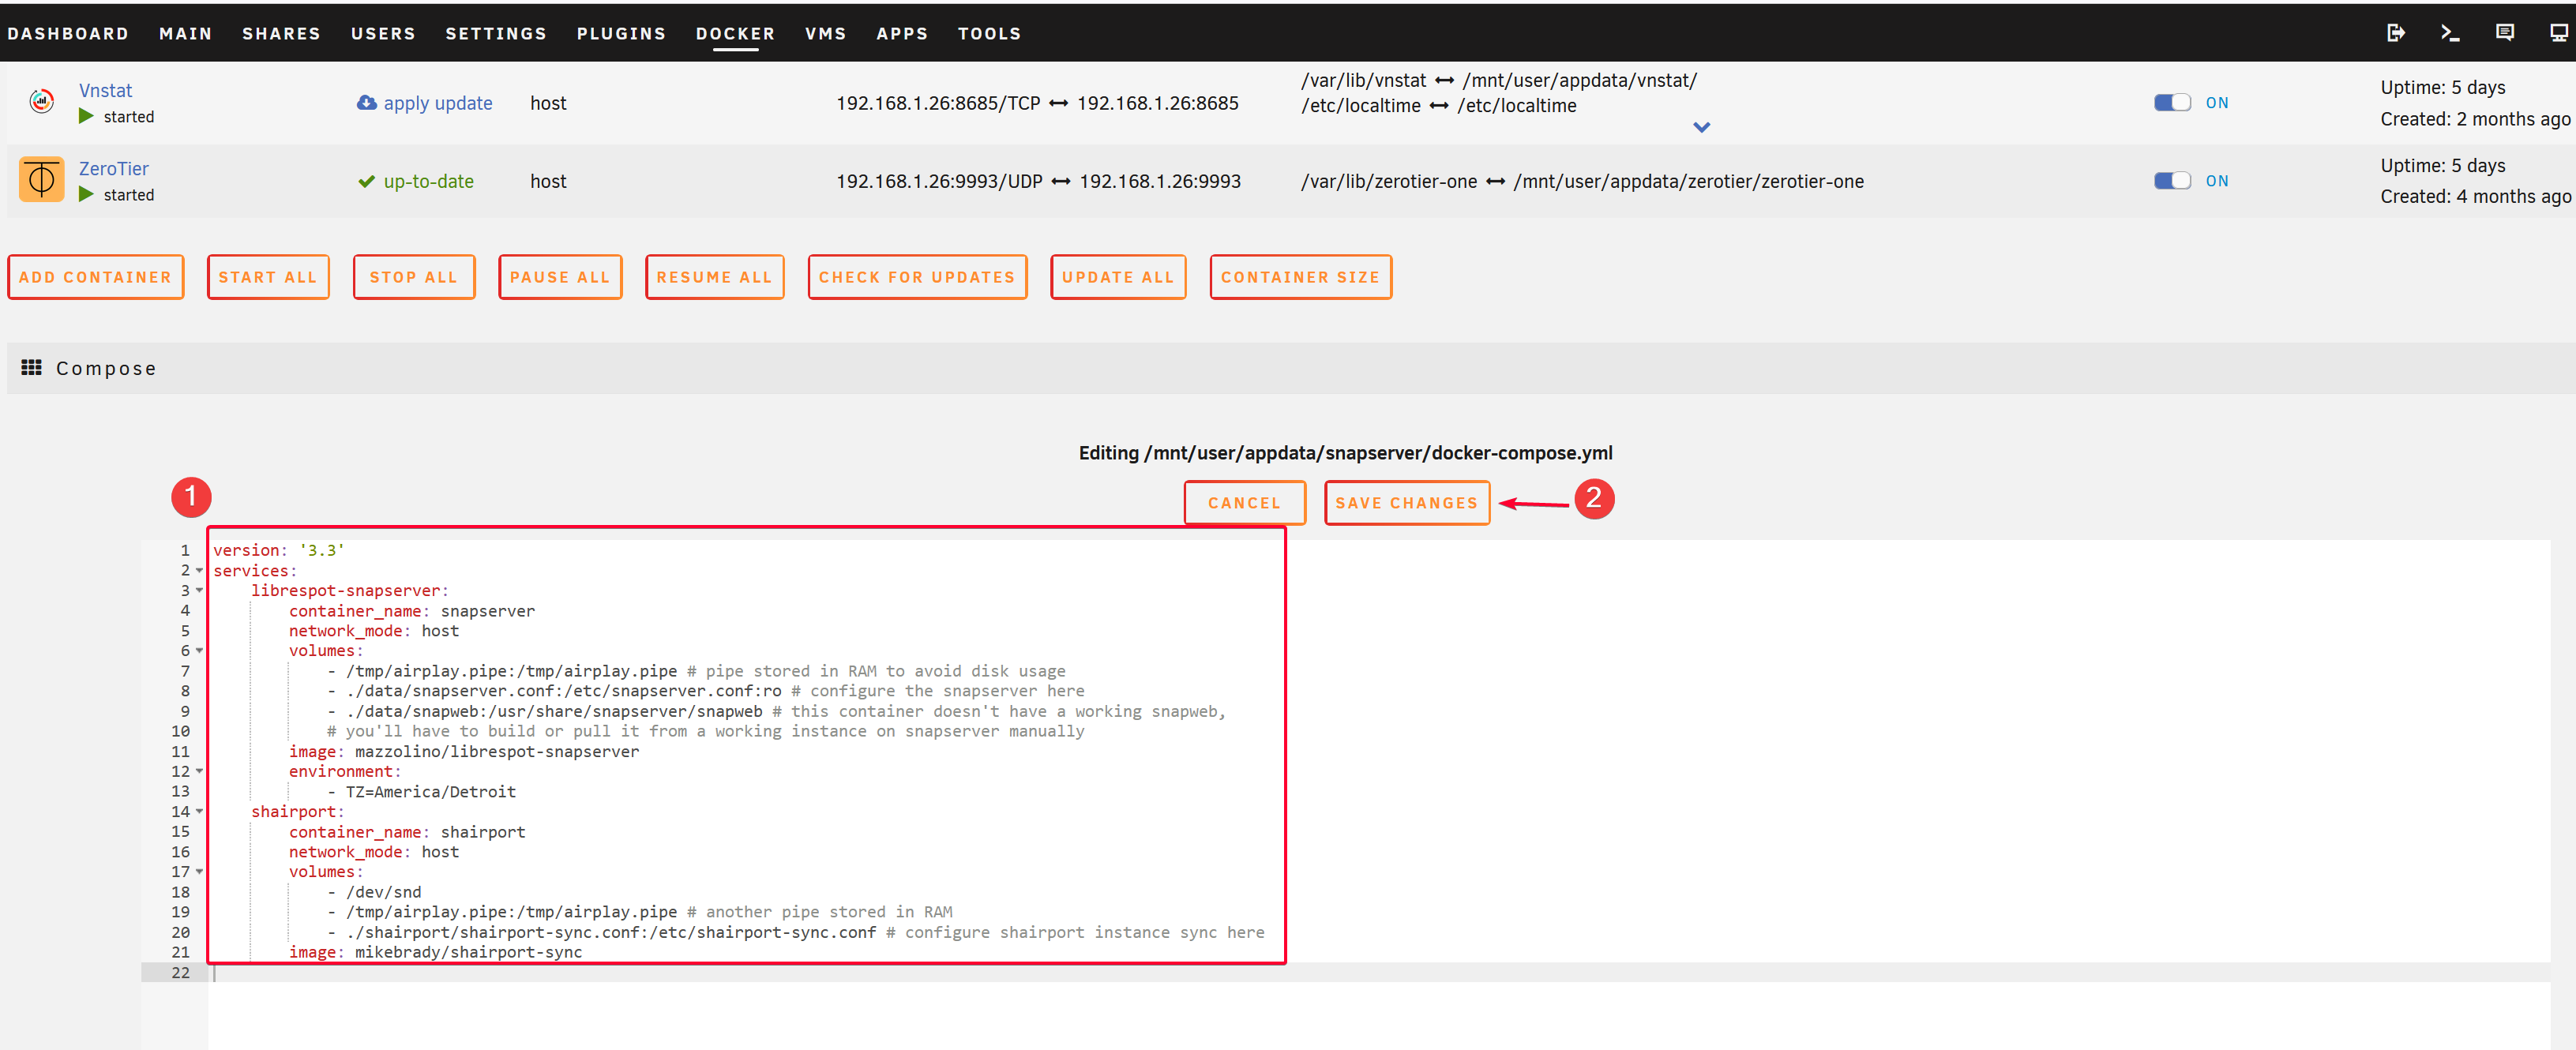The width and height of the screenshot is (2576, 1050).
Task: Place cursor on empty line 22
Action: coord(1378,972)
